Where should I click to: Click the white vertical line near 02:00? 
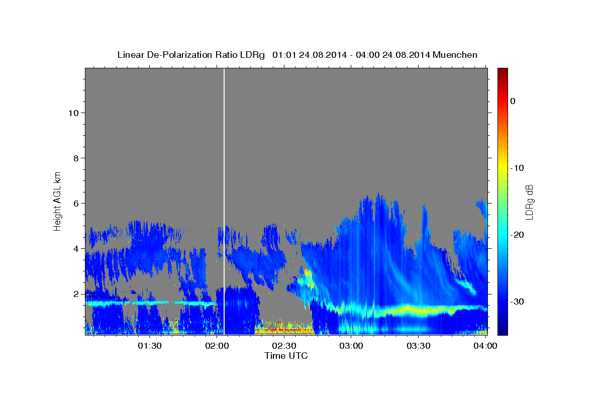224,201
